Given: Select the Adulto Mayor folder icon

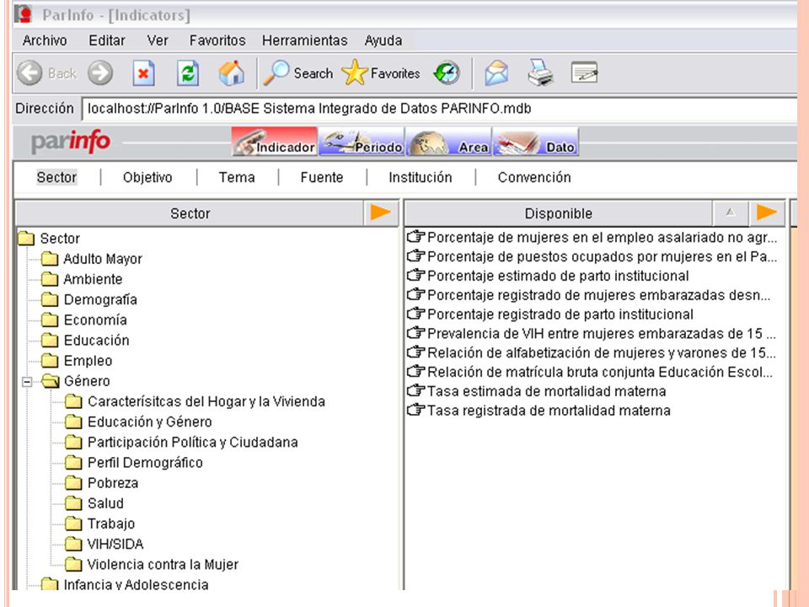Looking at the screenshot, I should pos(50,258).
